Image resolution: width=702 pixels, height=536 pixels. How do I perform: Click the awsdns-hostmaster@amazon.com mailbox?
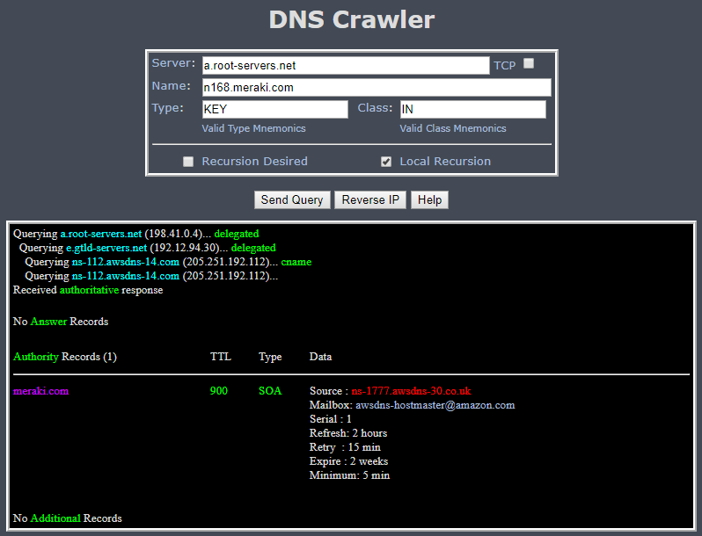coord(435,405)
